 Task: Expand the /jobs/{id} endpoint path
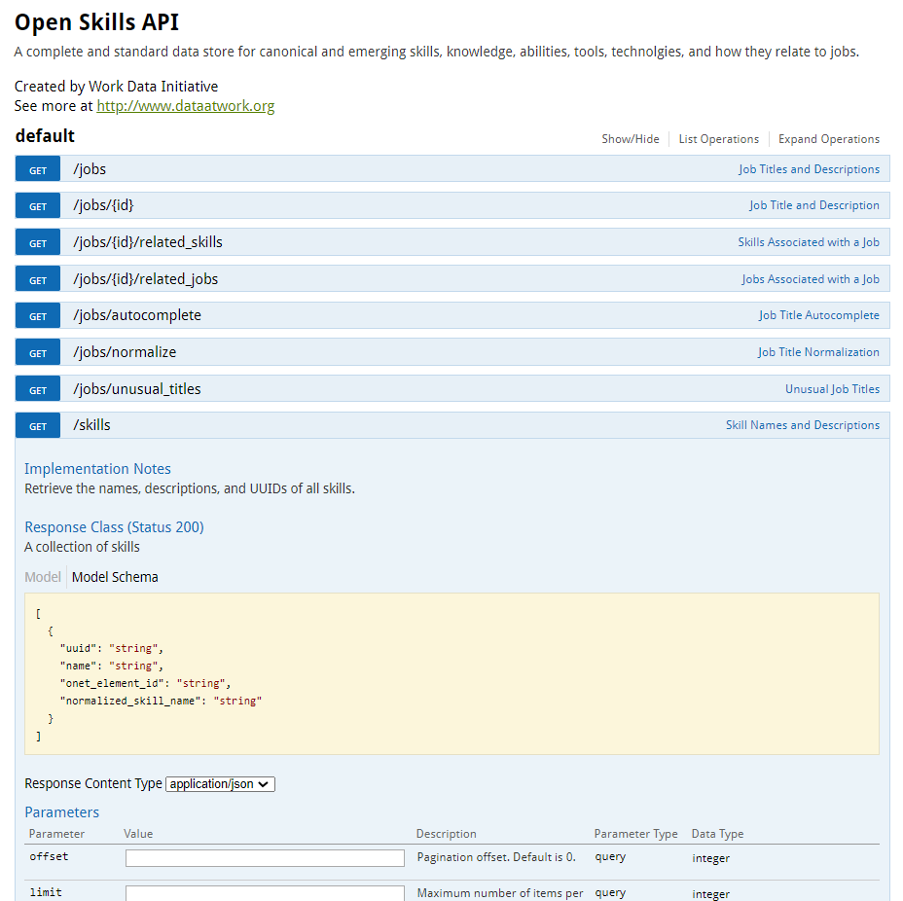[x=104, y=205]
